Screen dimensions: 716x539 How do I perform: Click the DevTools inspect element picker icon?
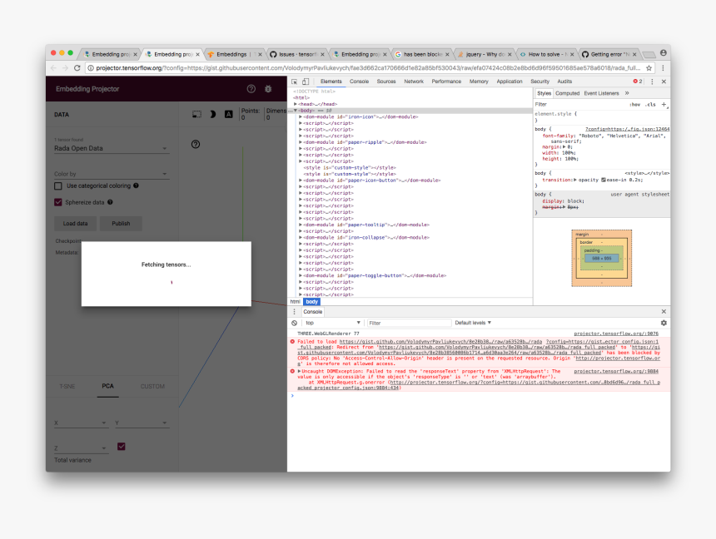[x=295, y=82]
